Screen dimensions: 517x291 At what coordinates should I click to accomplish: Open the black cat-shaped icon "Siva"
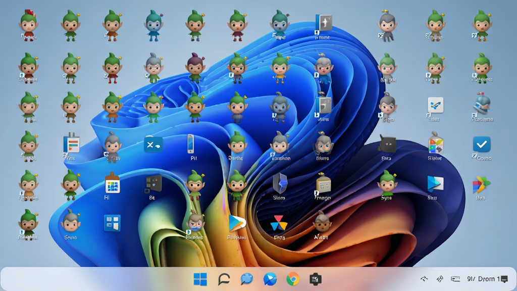point(387,144)
